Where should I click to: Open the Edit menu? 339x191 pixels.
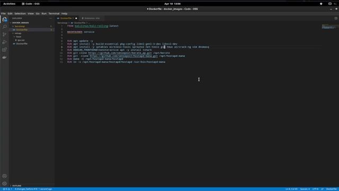click(x=10, y=13)
